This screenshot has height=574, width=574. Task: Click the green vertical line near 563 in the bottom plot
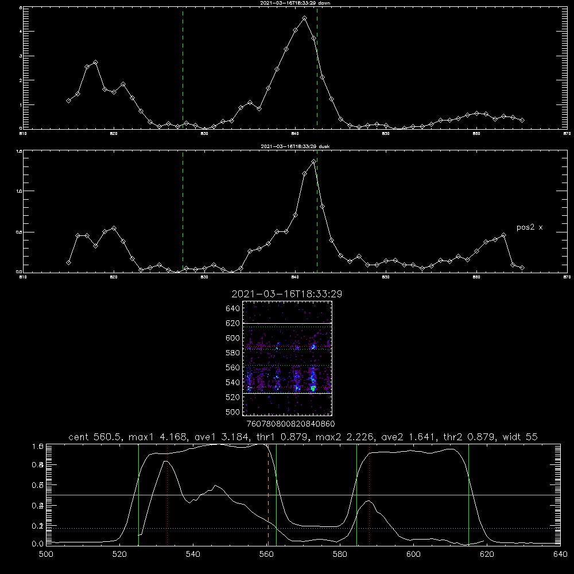point(277,494)
